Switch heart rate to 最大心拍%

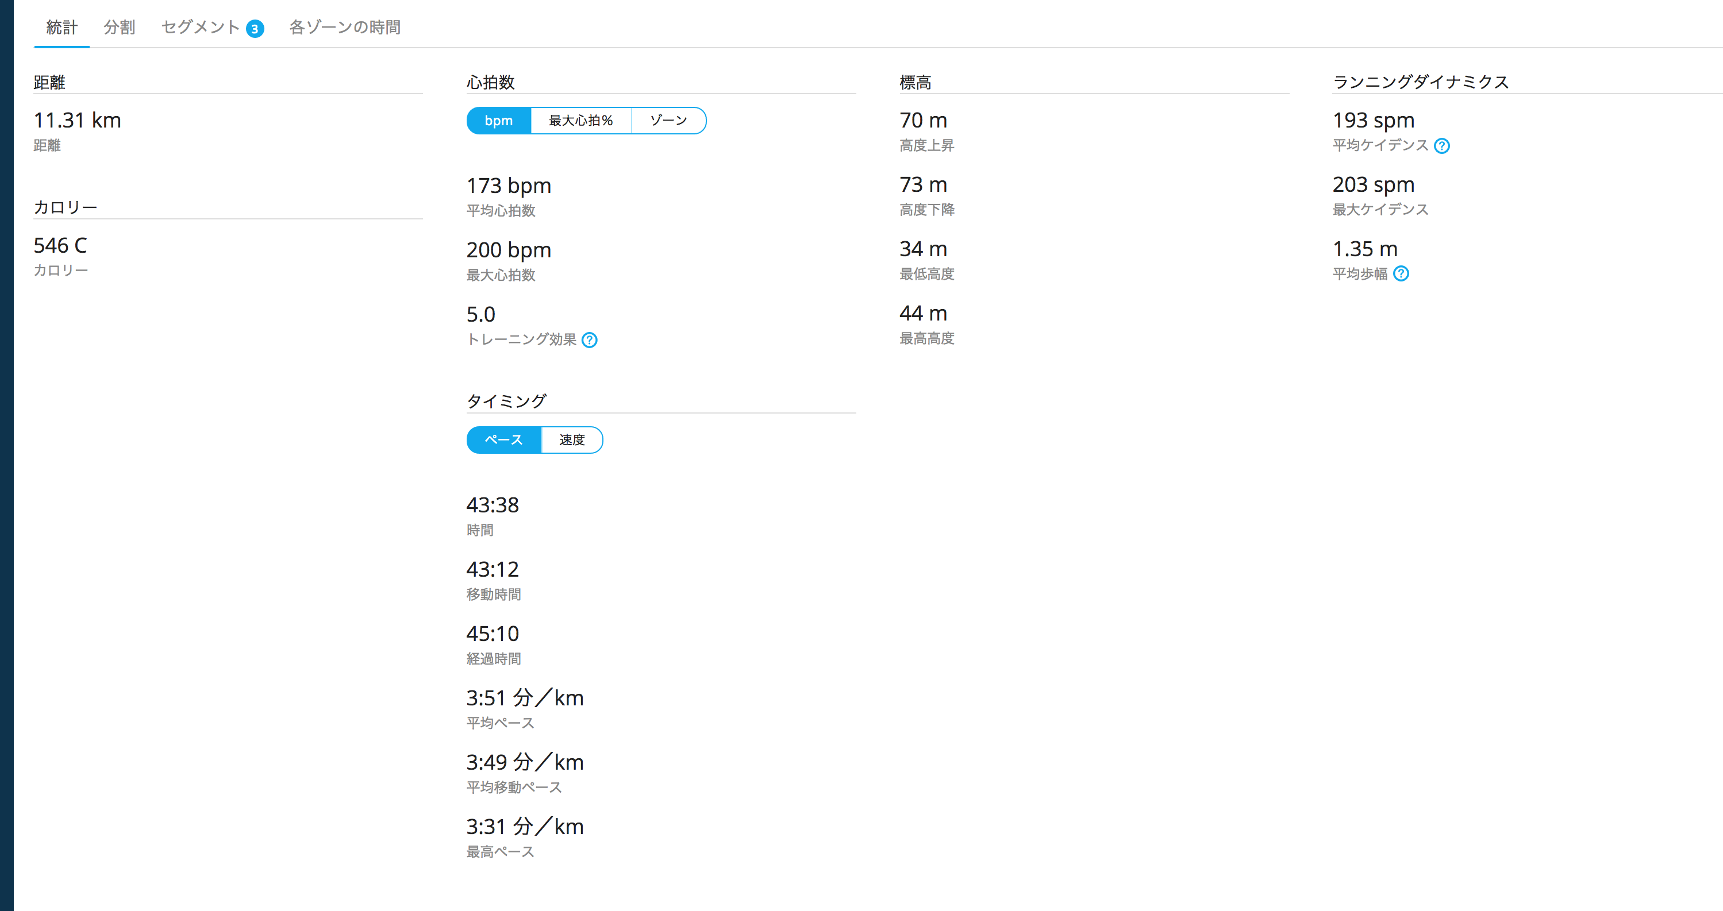point(580,120)
